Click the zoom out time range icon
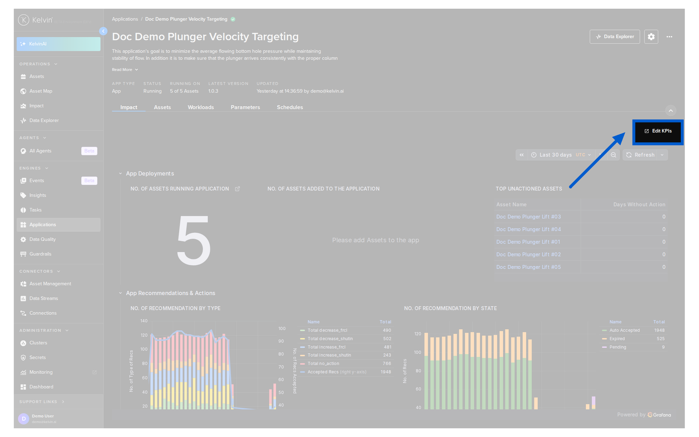The image size is (699, 437). pos(613,155)
